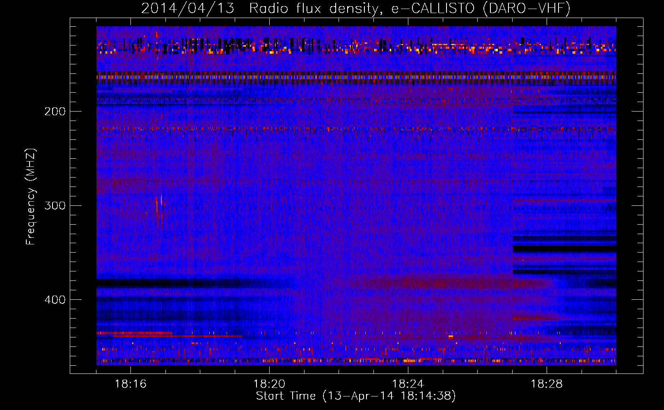Click the red horizontal emission line near 435 MHz
Image resolution: width=664 pixels, height=410 pixels.
(134, 333)
